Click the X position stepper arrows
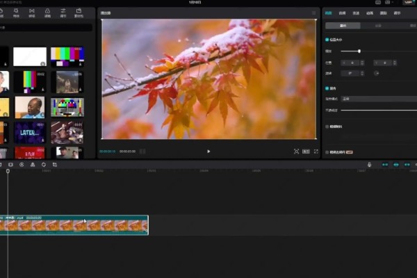417x278 pixels. [x=362, y=63]
